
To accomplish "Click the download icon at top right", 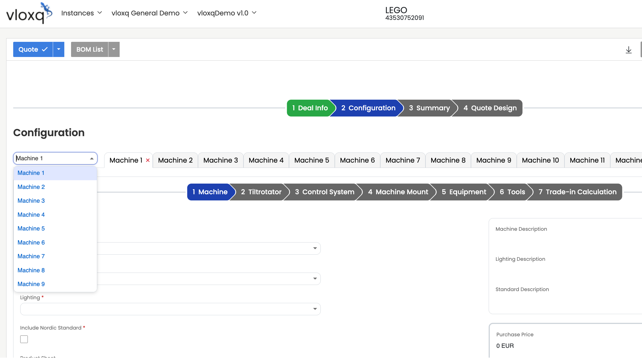I will click(629, 50).
